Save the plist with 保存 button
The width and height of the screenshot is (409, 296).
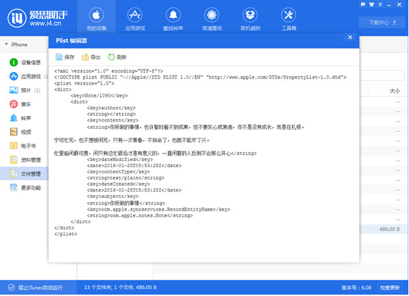pos(65,57)
